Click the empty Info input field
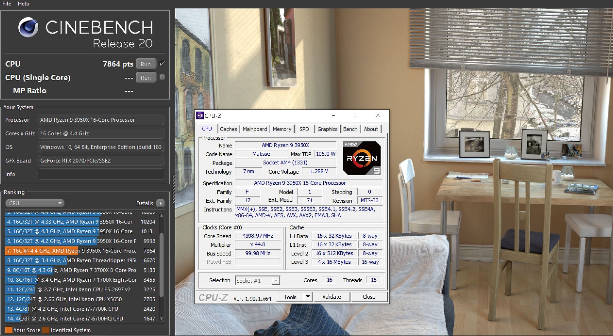 click(x=101, y=174)
